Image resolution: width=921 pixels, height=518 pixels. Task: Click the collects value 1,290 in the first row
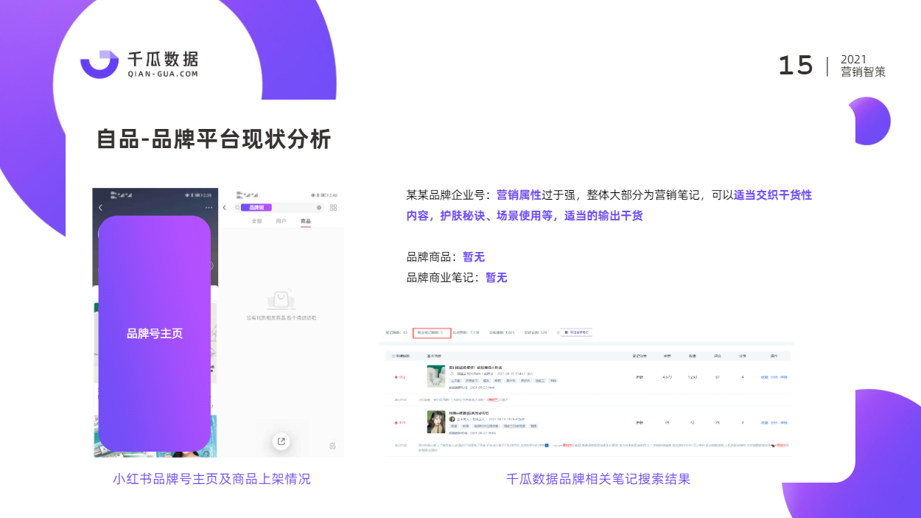pyautogui.click(x=693, y=377)
